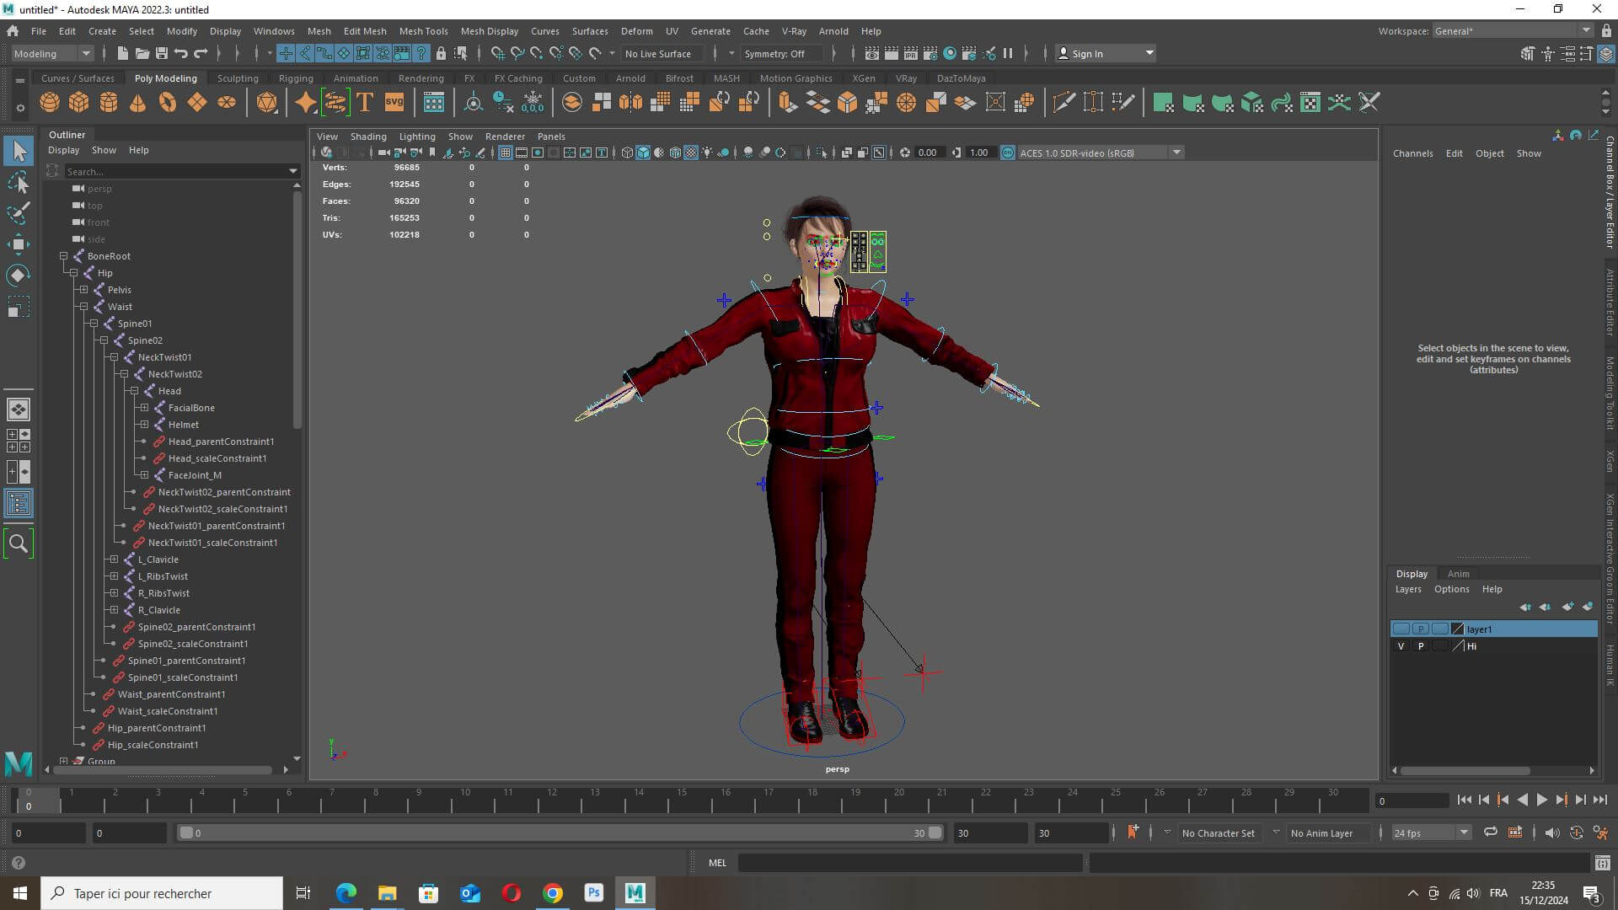This screenshot has width=1618, height=910.
Task: Switch to the Anim layer tab
Action: [1458, 574]
